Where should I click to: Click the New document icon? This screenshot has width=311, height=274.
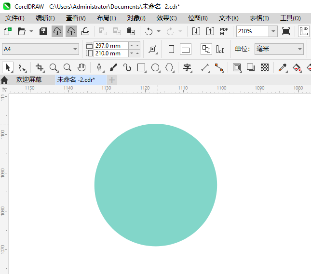[x=8, y=31]
